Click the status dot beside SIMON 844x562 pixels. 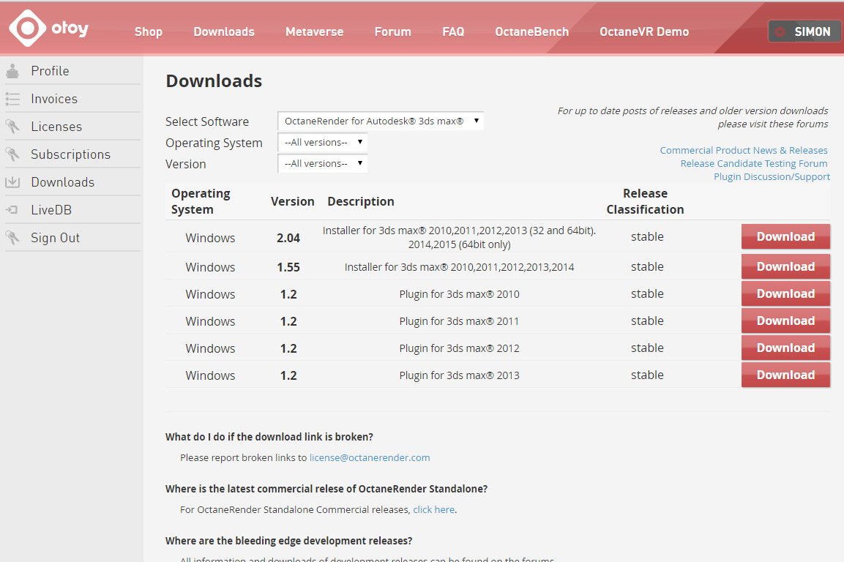[x=780, y=31]
